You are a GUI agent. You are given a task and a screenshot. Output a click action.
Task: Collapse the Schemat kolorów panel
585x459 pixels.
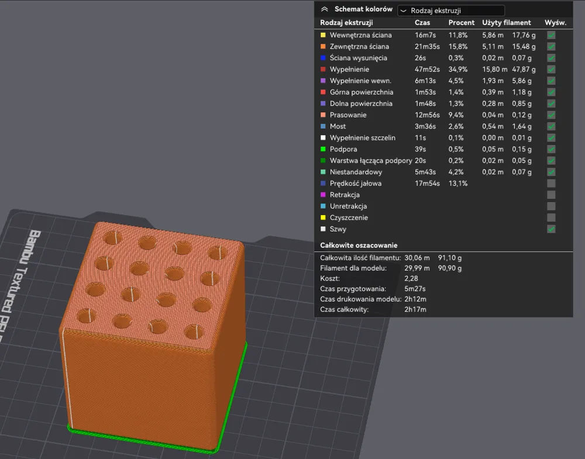[x=325, y=9]
